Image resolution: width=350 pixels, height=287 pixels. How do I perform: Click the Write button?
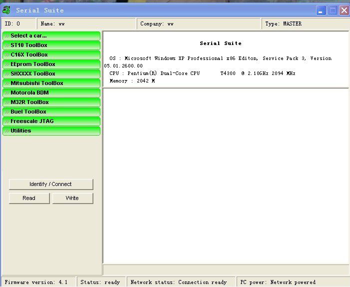pyautogui.click(x=72, y=198)
